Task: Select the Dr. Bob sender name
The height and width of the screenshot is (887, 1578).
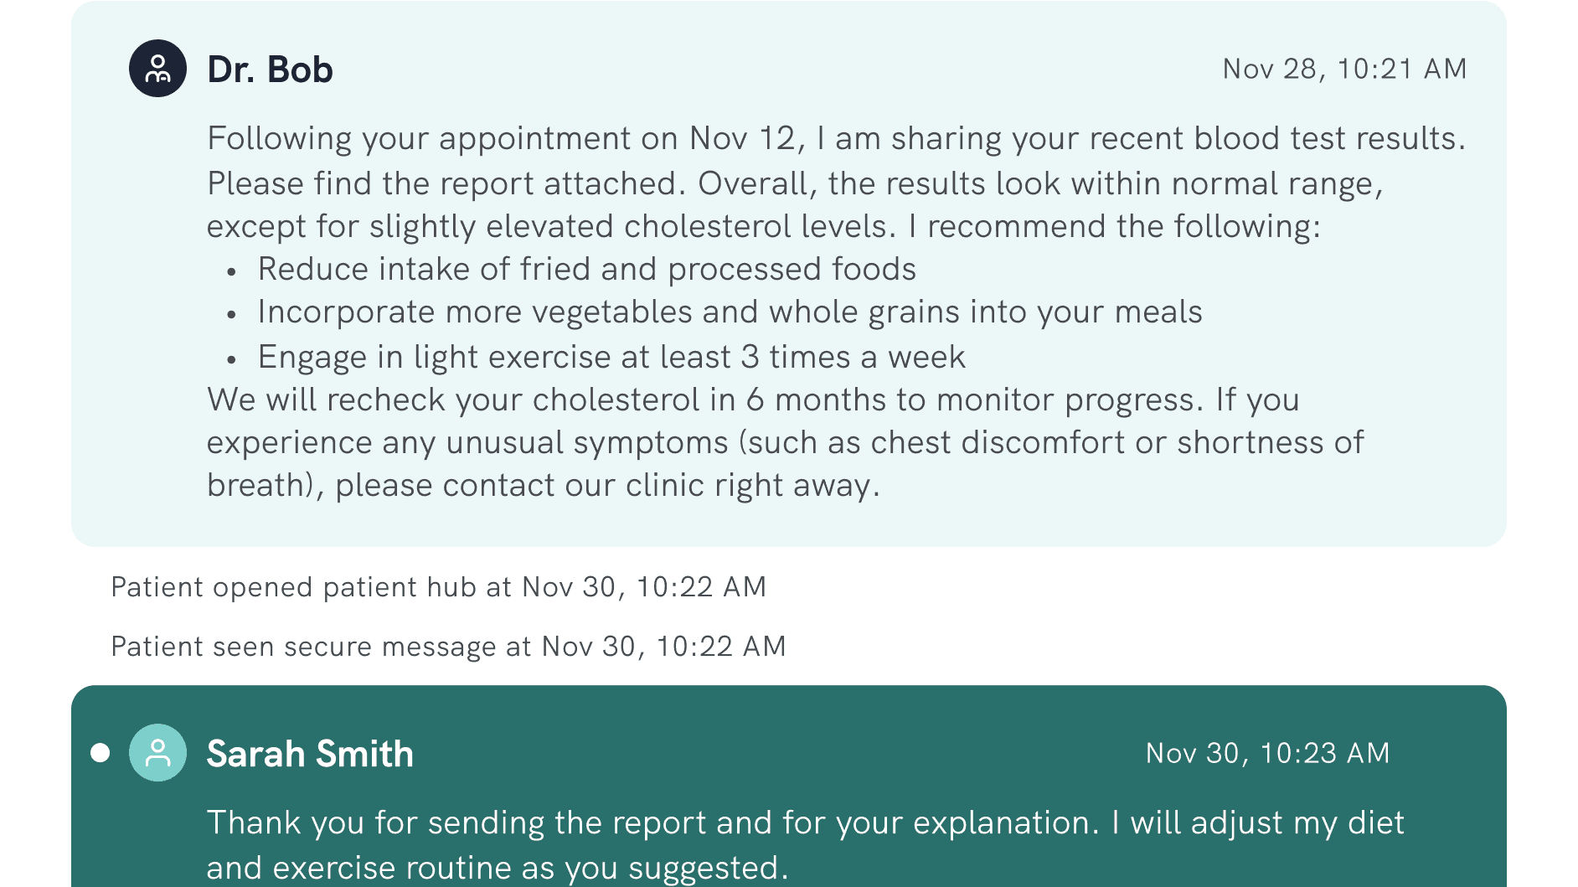Action: pyautogui.click(x=270, y=70)
